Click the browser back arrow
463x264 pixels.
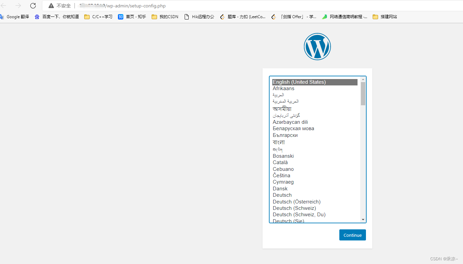coord(4,6)
